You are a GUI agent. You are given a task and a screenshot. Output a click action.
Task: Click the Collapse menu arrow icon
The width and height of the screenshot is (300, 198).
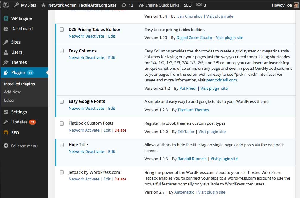click(x=6, y=146)
